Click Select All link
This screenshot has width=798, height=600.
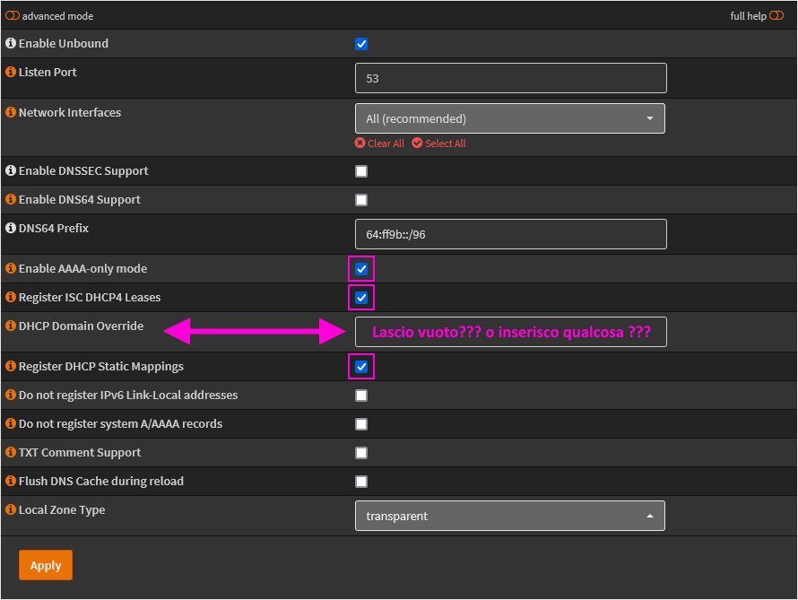pos(438,143)
